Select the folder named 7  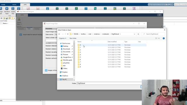112,62
